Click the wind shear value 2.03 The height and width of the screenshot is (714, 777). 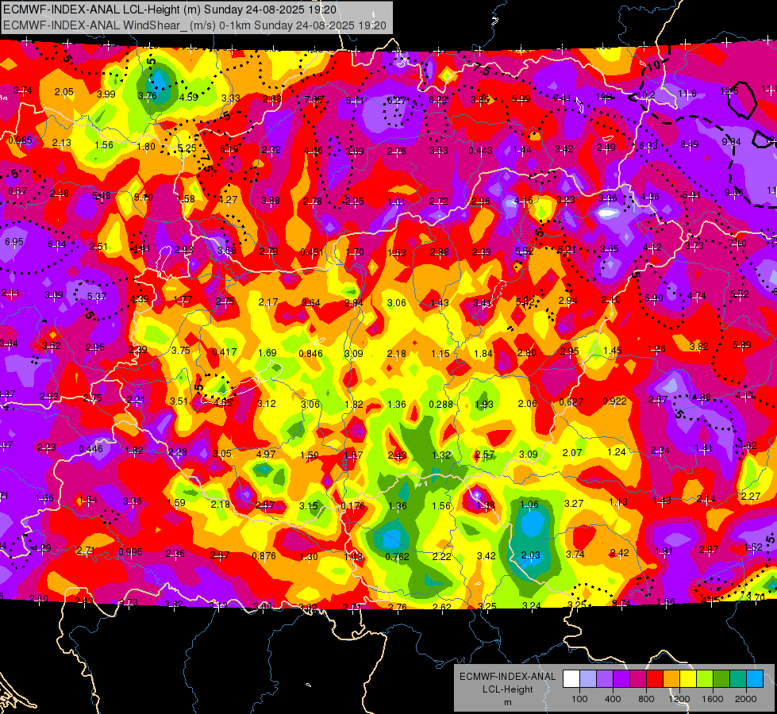click(x=531, y=555)
